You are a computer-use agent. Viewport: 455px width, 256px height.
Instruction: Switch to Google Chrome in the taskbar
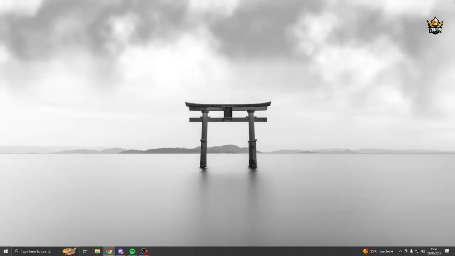click(x=109, y=251)
